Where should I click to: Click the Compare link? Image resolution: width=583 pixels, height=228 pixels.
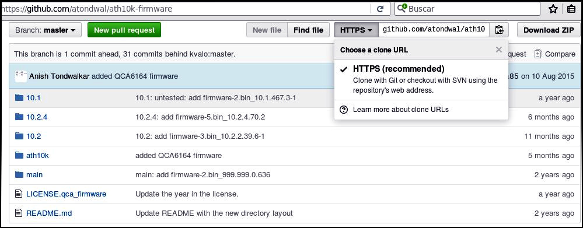(x=560, y=54)
